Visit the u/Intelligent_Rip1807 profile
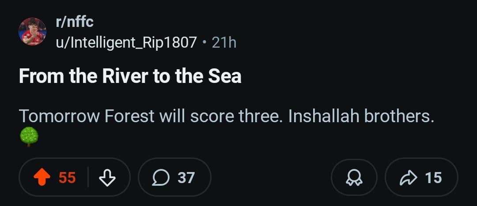477x206 pixels. 126,42
